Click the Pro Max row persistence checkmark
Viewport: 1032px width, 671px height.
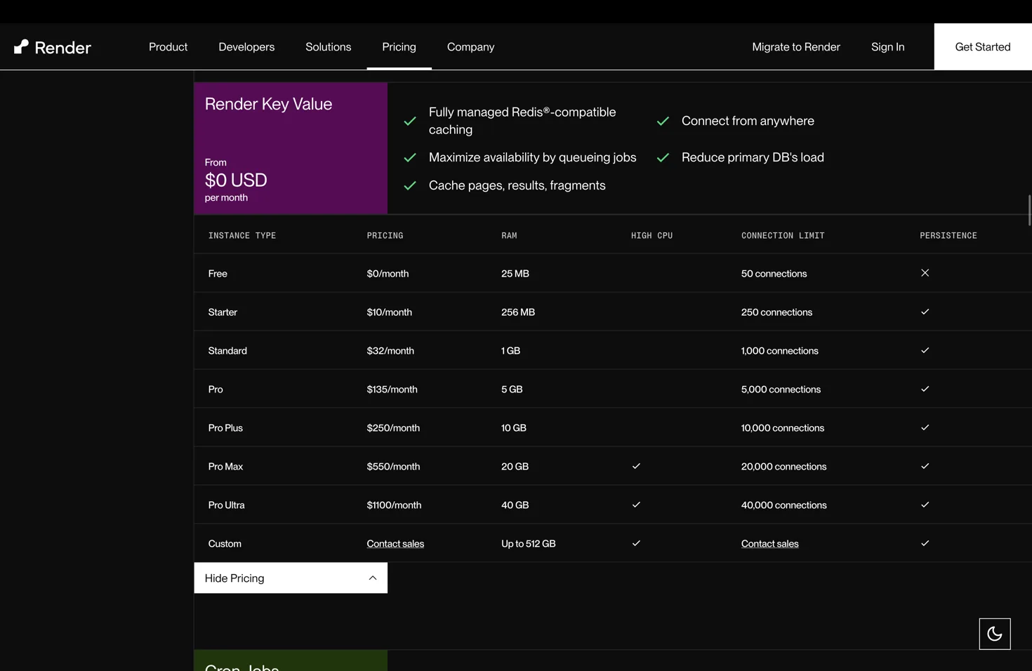(x=925, y=466)
